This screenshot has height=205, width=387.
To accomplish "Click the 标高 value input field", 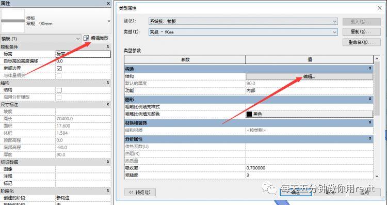I will click(83, 54).
